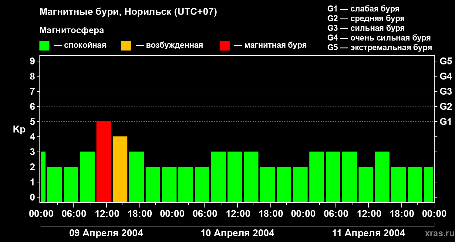Select the orange Kp 4 bar

[120, 169]
